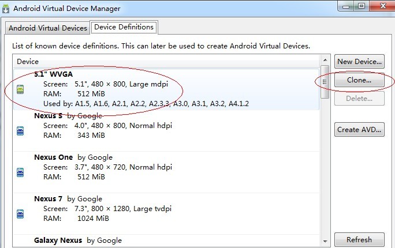
Task: Click the 5.1" WVGA device icon
Action: [x=21, y=89]
